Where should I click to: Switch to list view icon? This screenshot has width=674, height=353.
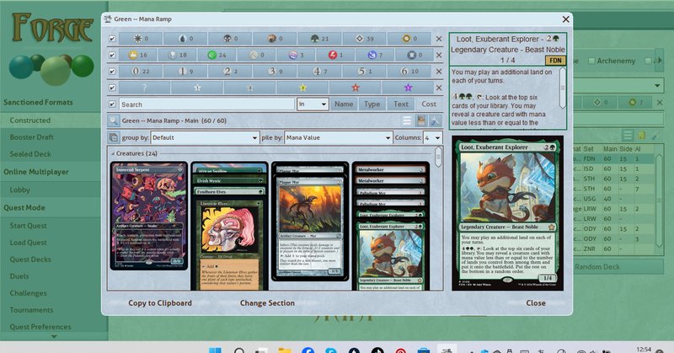[x=407, y=120]
